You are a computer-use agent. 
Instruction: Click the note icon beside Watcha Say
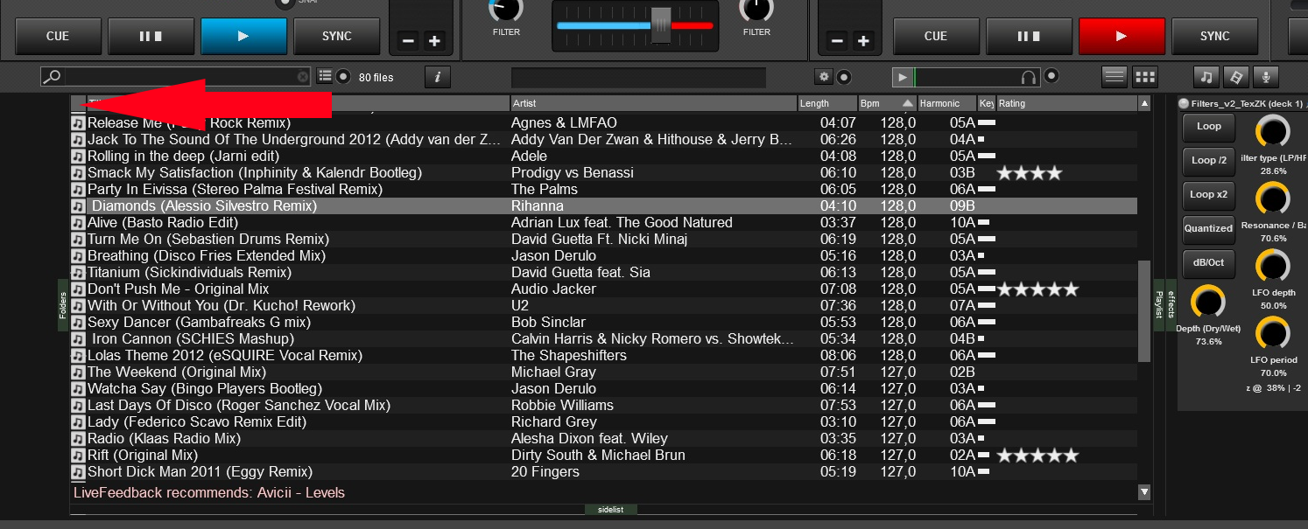(x=78, y=389)
